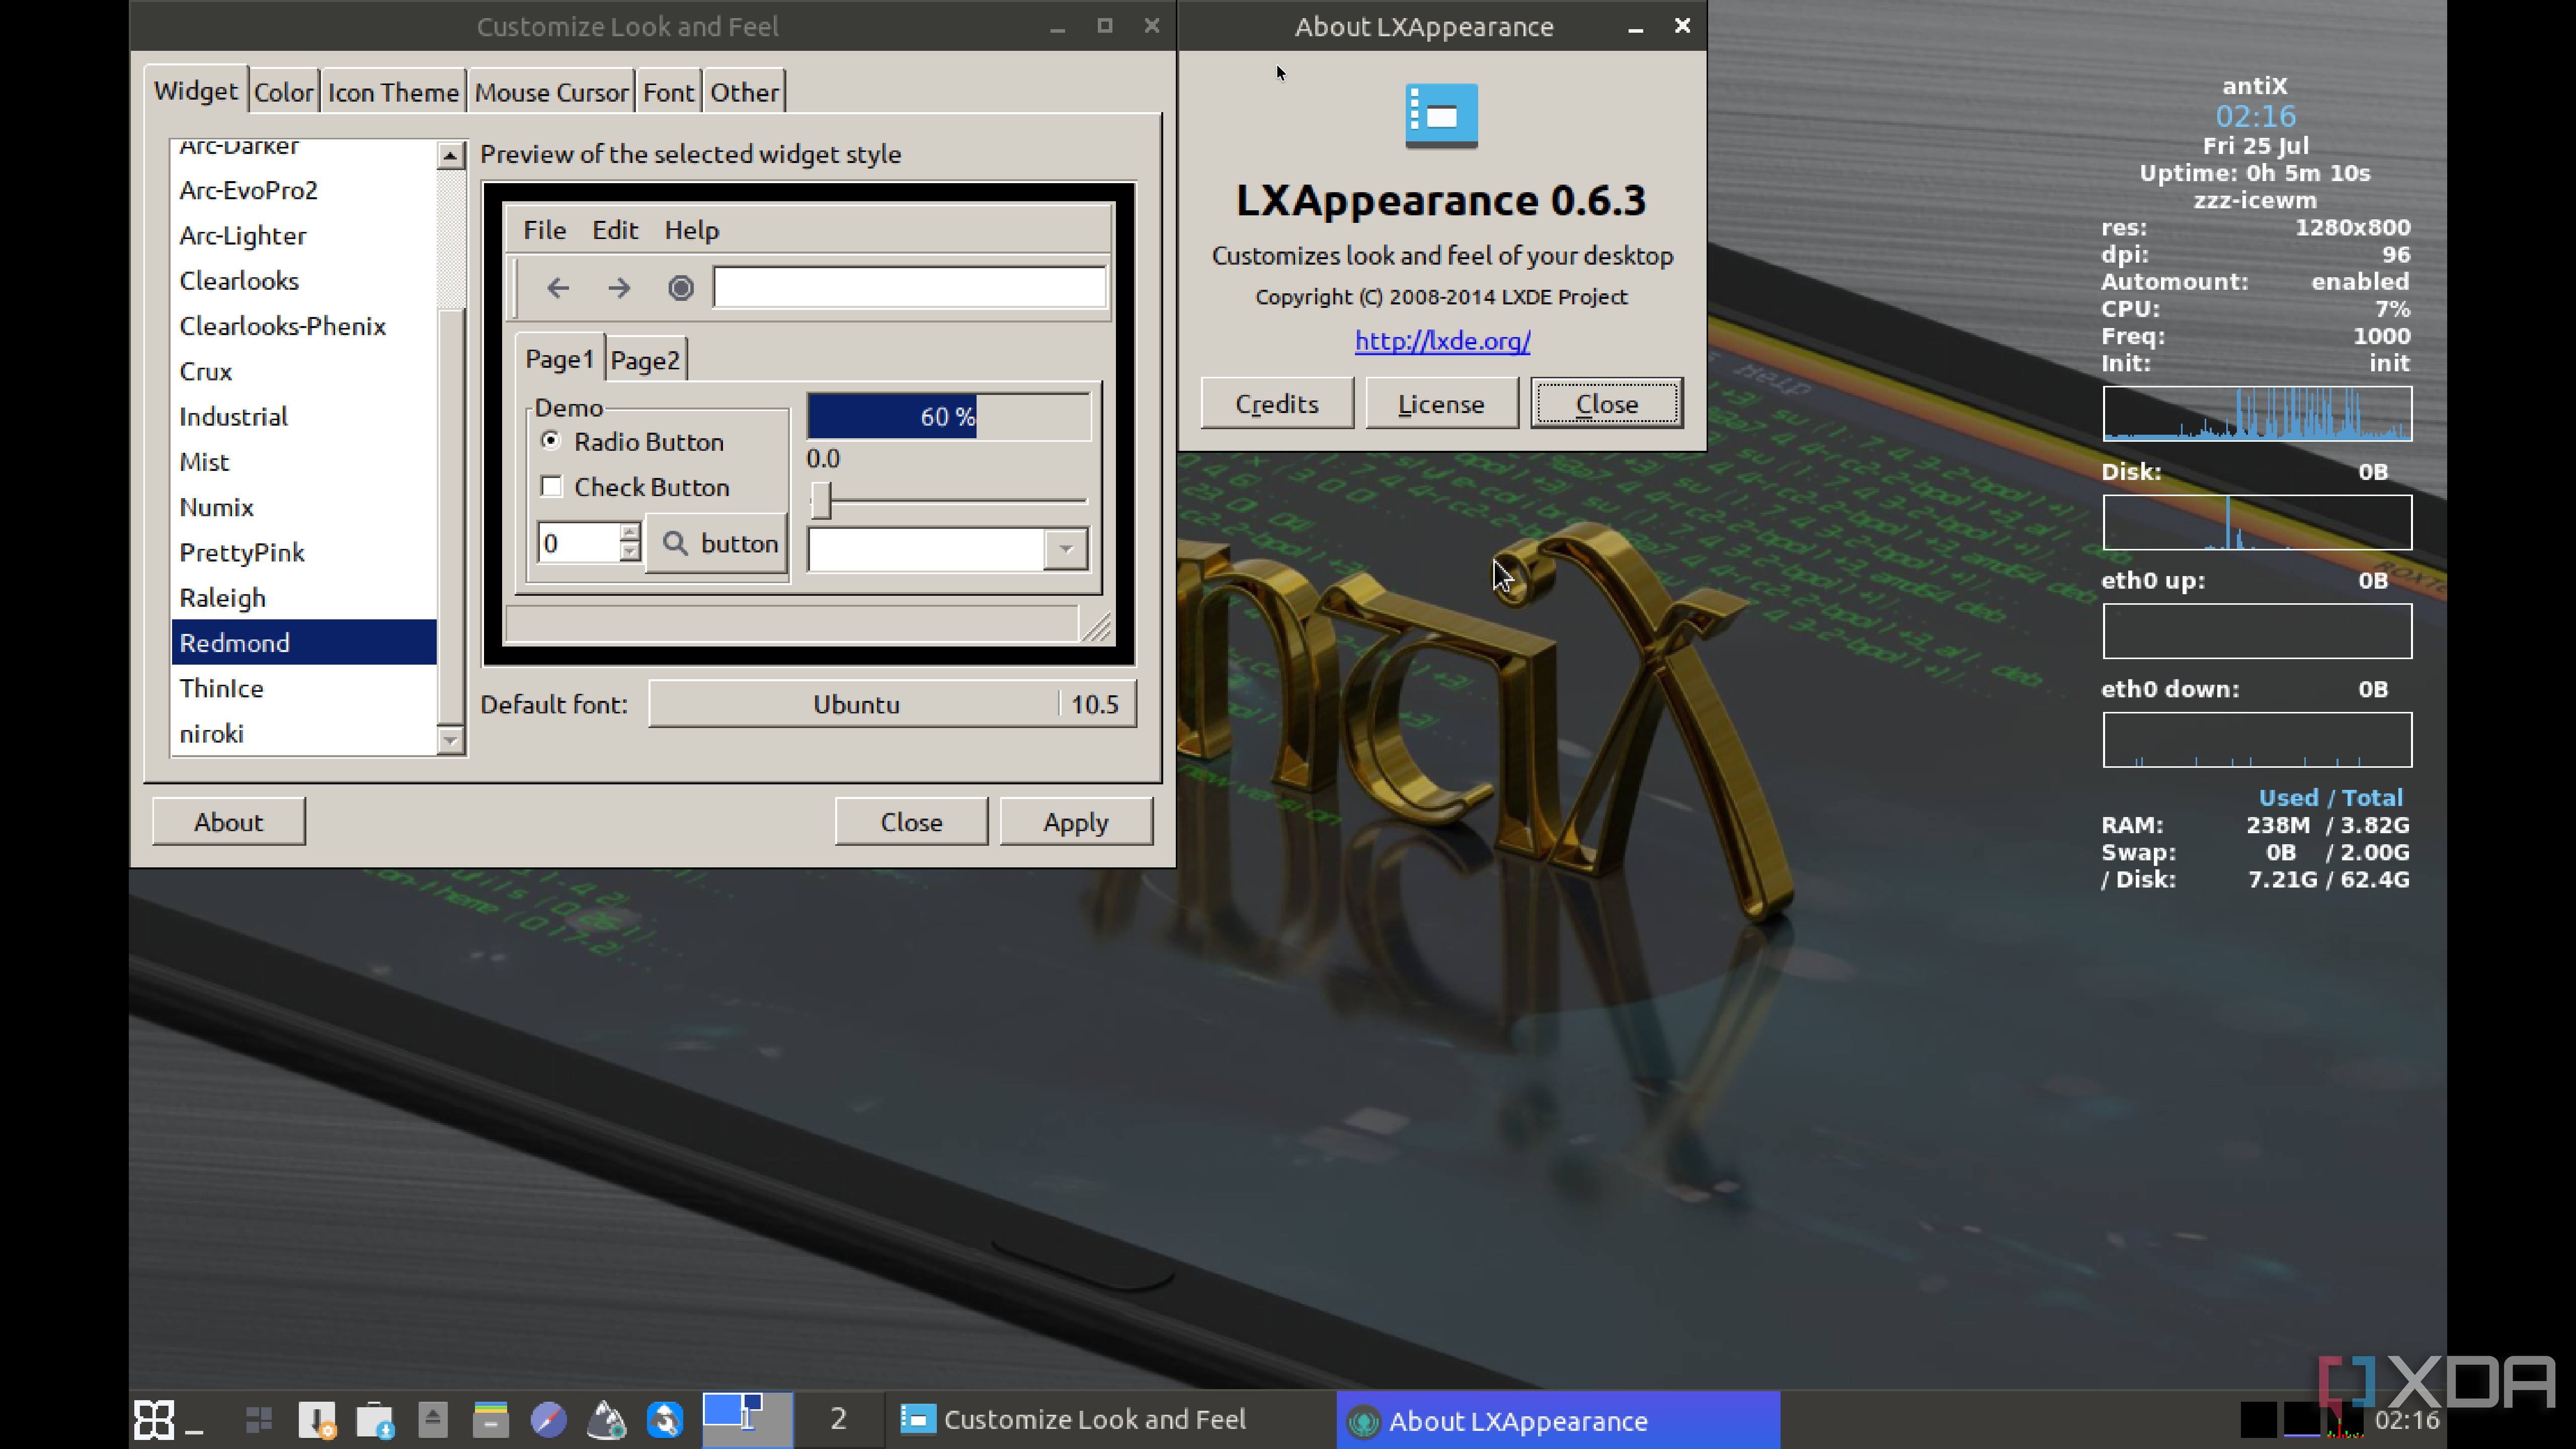This screenshot has width=2576, height=1449.
Task: Click the Credits button
Action: pyautogui.click(x=1276, y=403)
